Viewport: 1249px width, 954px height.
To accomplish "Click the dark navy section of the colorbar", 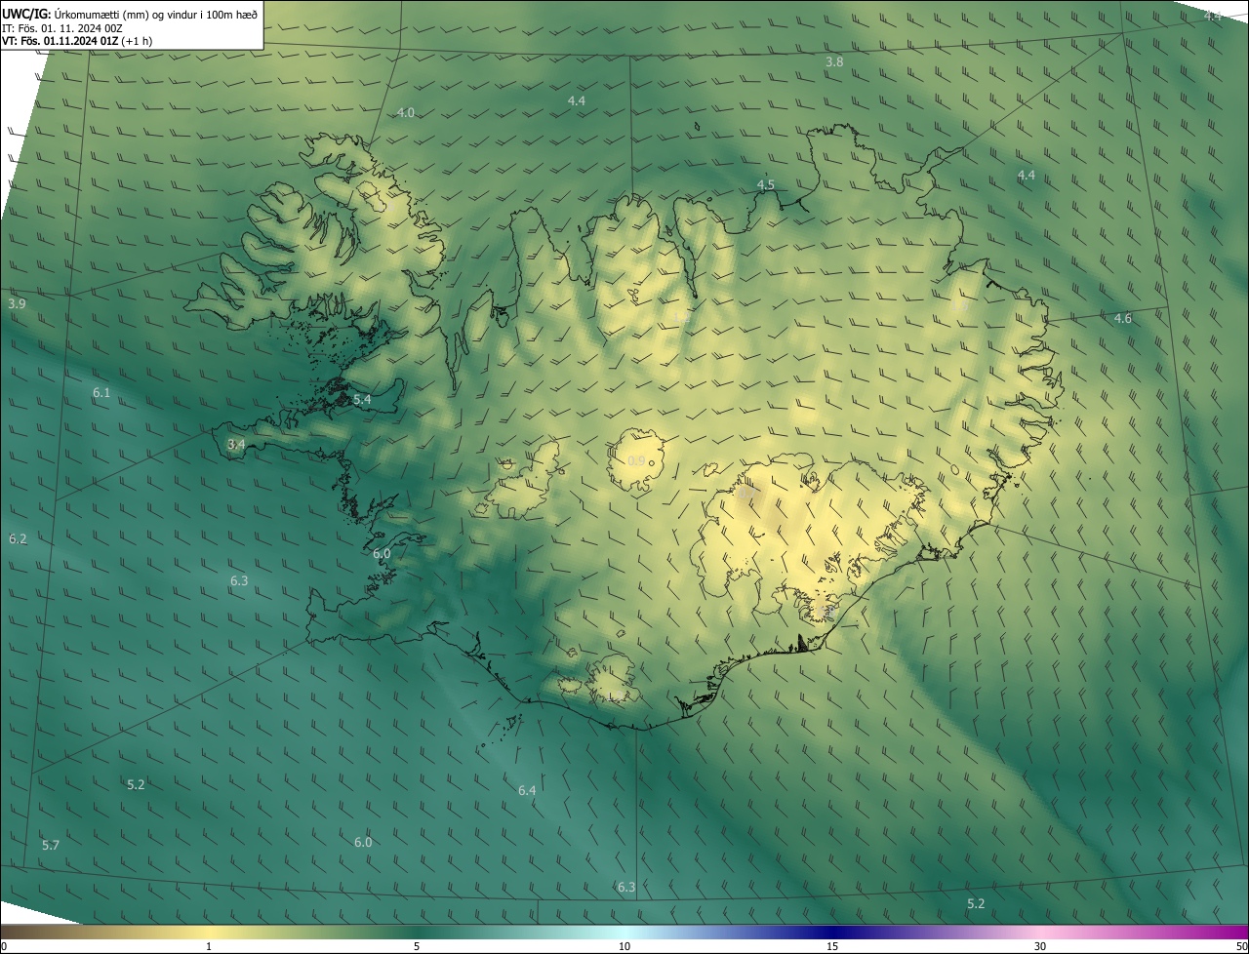I will click(832, 933).
